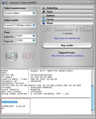The height and width of the screenshot is (119, 96).
Task: Click the Buy credits button
Action: (x=67, y=45)
